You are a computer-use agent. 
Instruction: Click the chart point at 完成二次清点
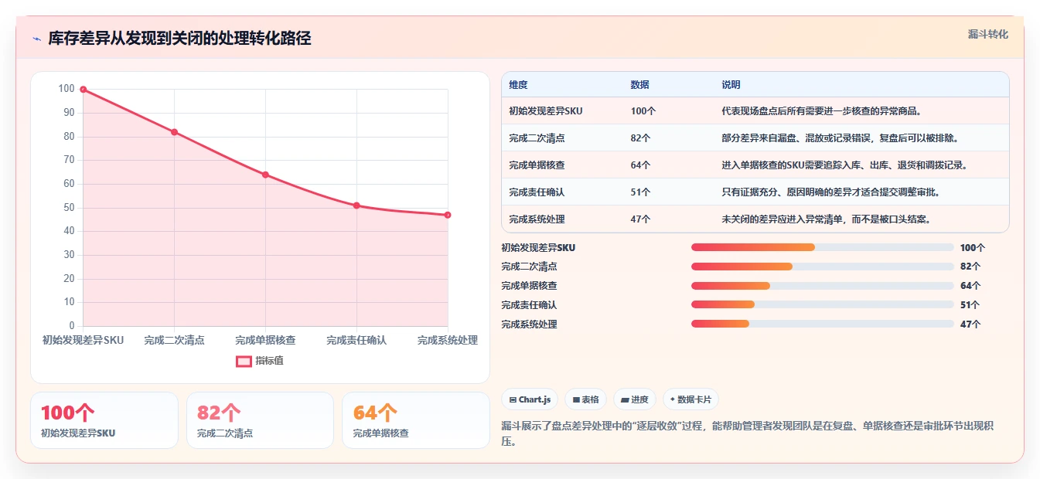[x=175, y=132]
